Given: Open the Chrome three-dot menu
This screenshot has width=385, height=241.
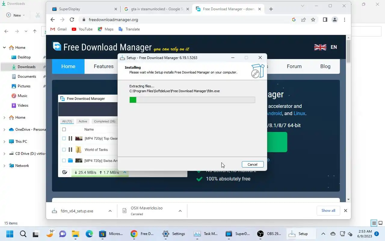Looking at the screenshot, I should tap(344, 20).
